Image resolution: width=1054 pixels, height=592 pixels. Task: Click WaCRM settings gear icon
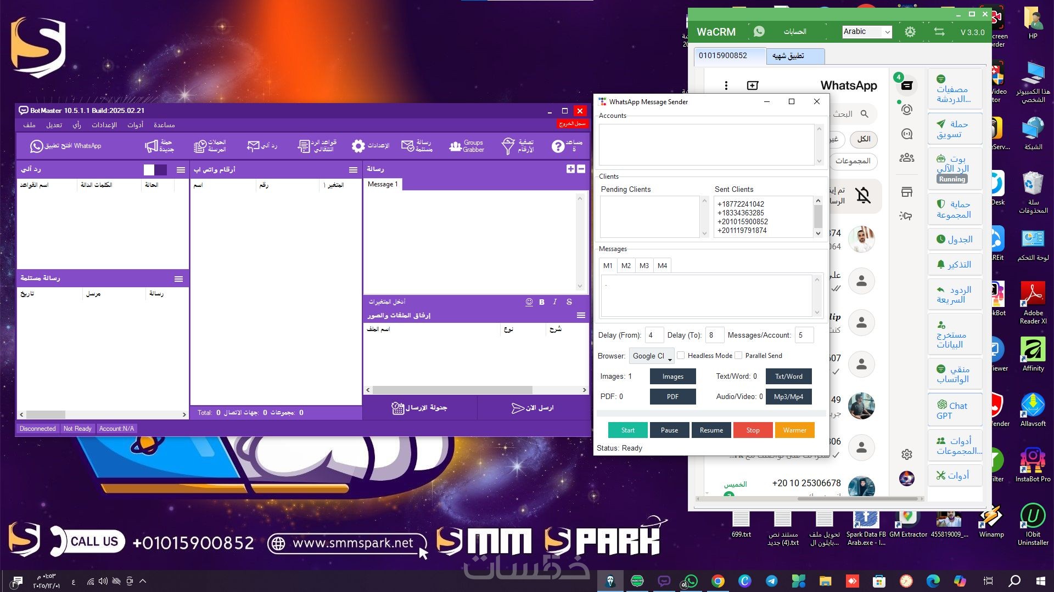point(910,32)
